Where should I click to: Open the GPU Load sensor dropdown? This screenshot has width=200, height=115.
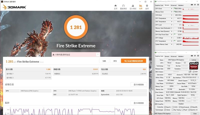point(171,25)
